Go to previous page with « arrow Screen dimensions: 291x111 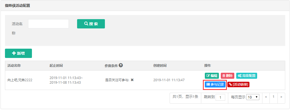(x=266, y=97)
